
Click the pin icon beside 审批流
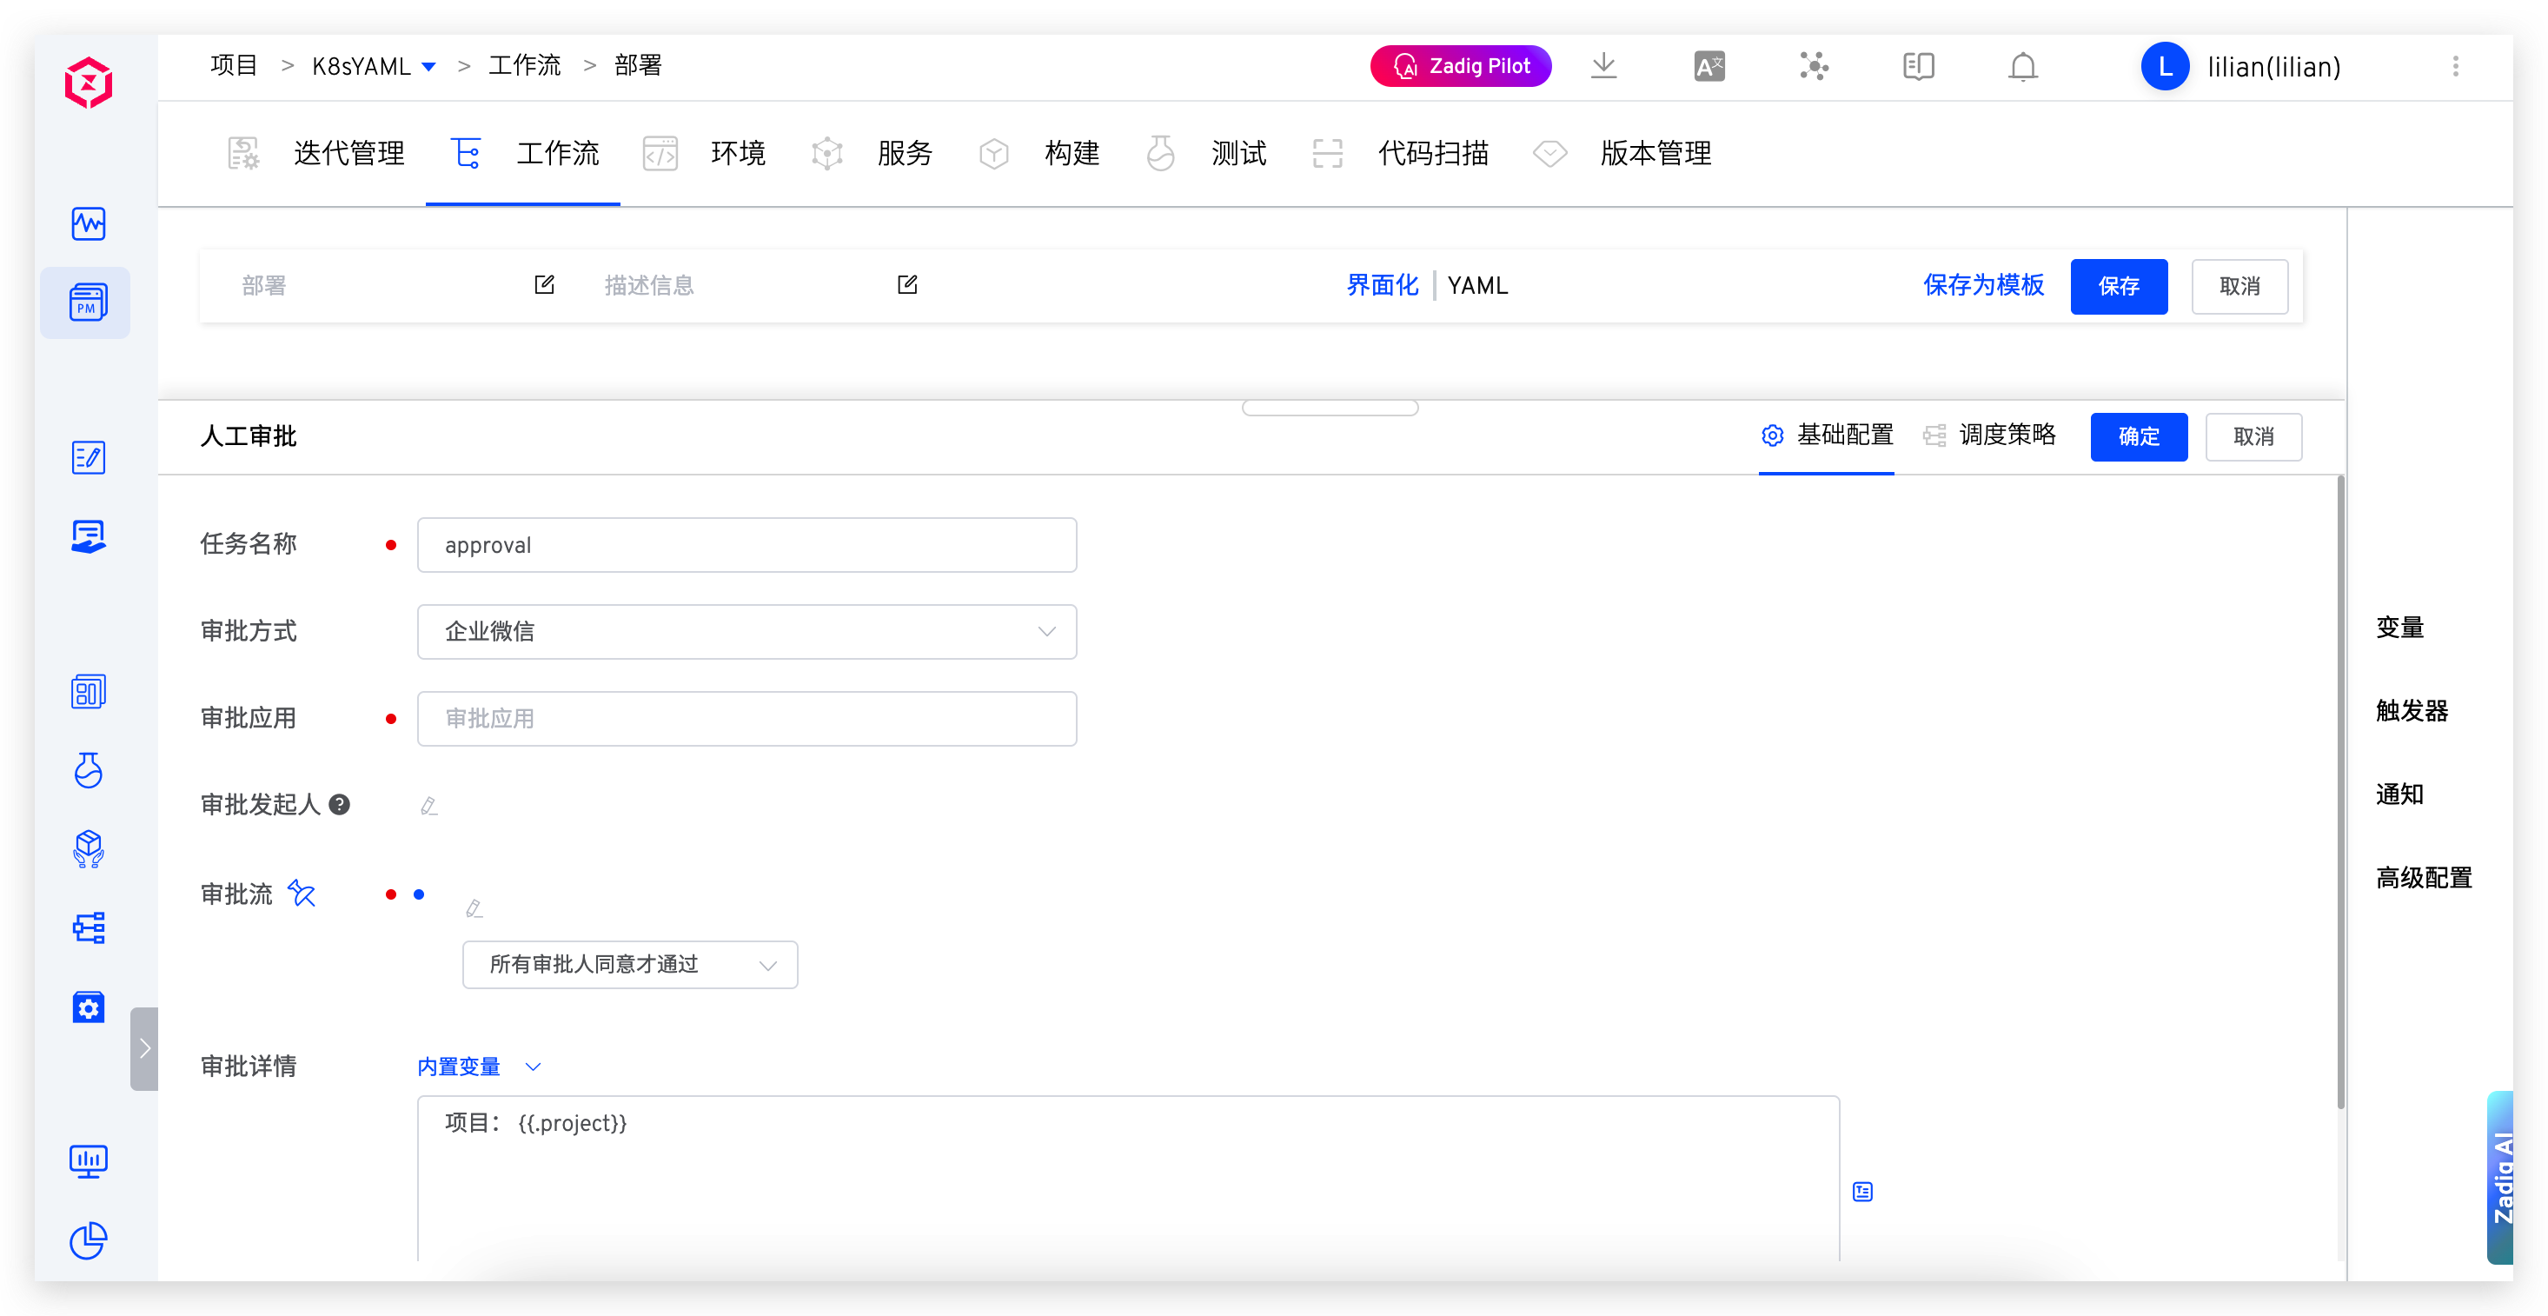coord(302,894)
